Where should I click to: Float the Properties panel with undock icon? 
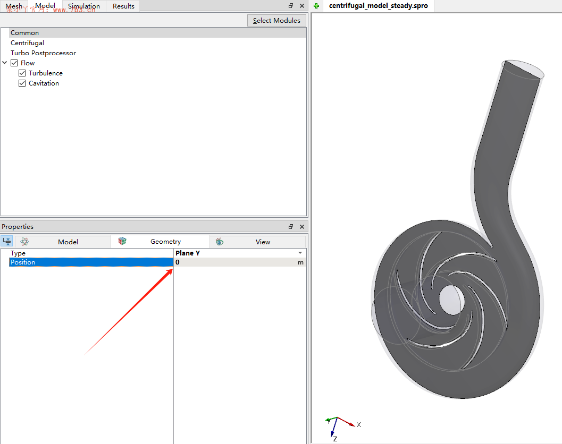tap(291, 227)
